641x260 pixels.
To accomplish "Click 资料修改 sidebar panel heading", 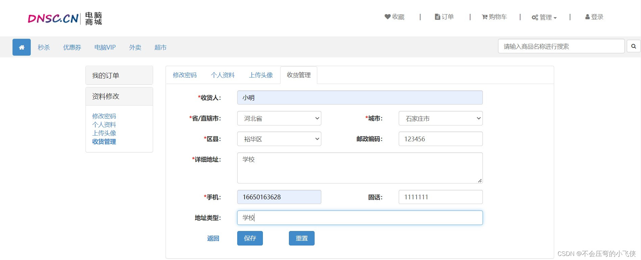I will pyautogui.click(x=119, y=96).
